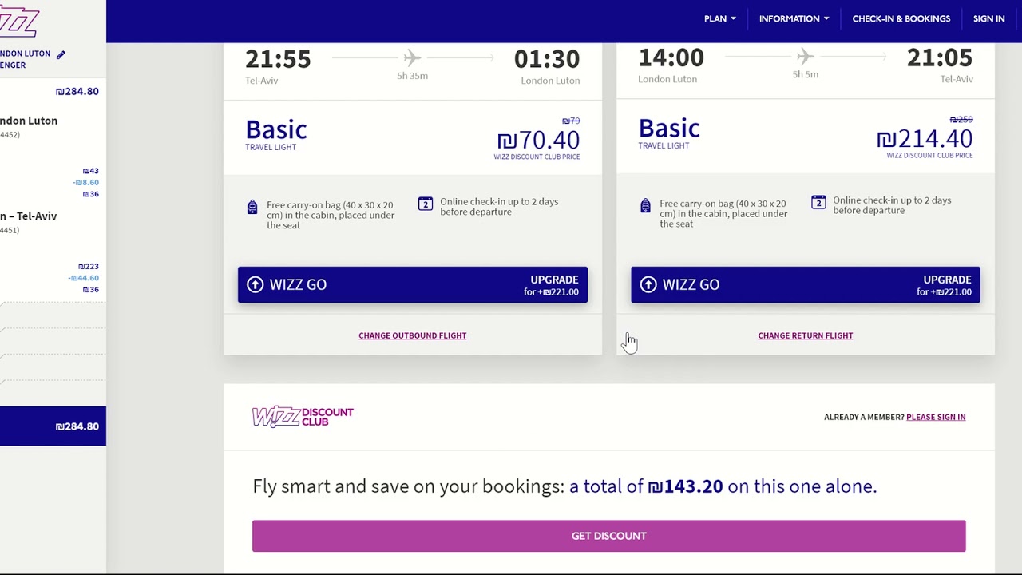Click the carry-on bag icon in outbound fare
1022x575 pixels.
click(252, 208)
